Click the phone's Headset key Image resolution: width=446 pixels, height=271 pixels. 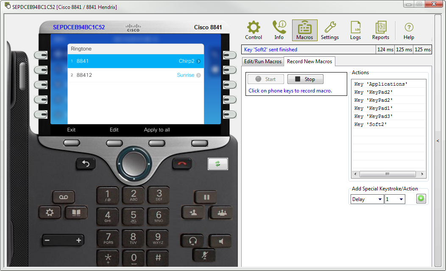click(x=192, y=241)
